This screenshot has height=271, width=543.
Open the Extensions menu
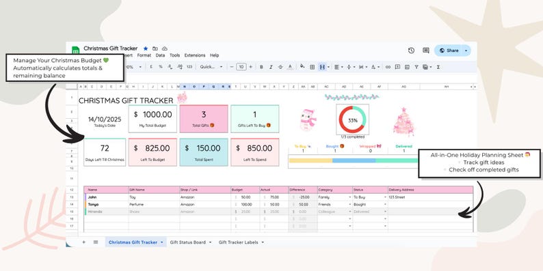coord(195,55)
